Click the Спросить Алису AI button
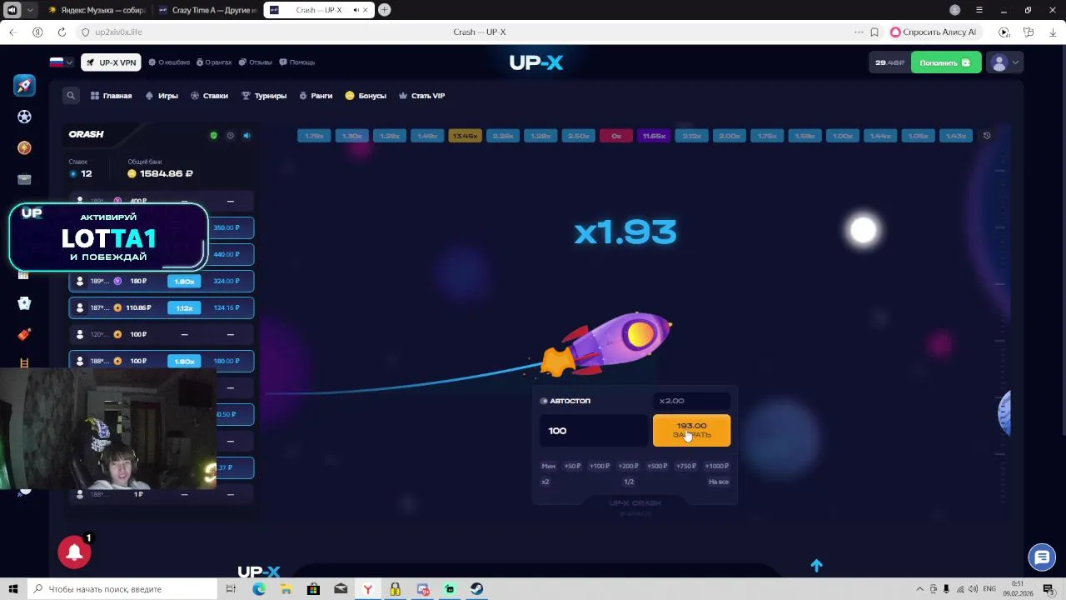Image resolution: width=1066 pixels, height=600 pixels. 933,32
